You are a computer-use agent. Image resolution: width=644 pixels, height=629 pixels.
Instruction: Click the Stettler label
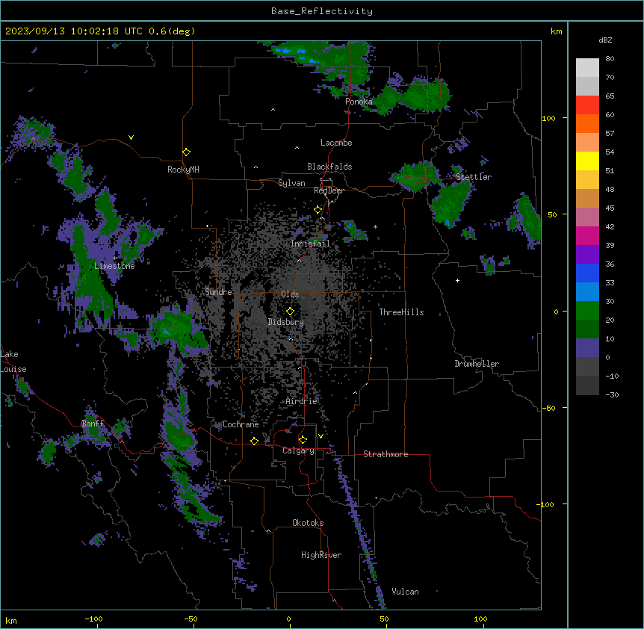click(474, 177)
